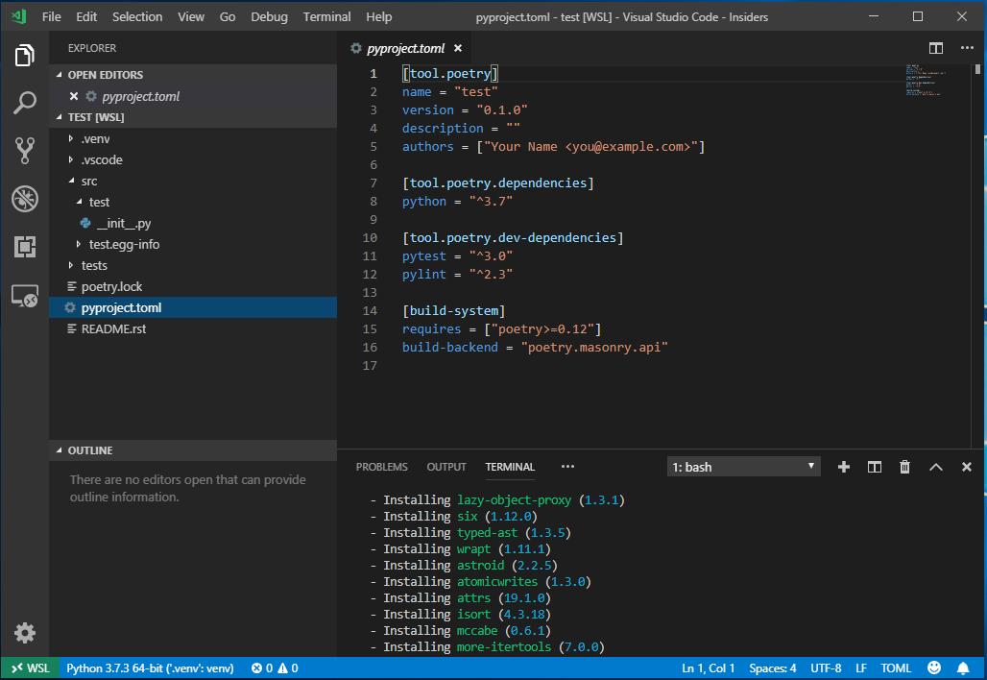Switch to the Problems tab

(x=381, y=467)
